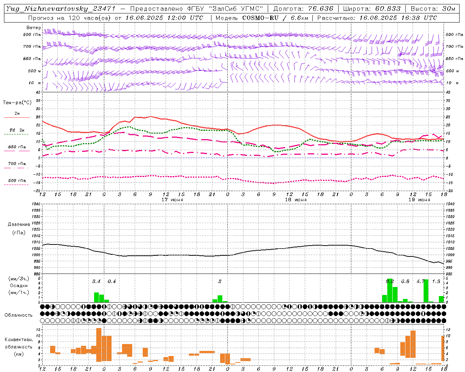Click the Осадки panel label
465x372 pixels.
point(19,286)
